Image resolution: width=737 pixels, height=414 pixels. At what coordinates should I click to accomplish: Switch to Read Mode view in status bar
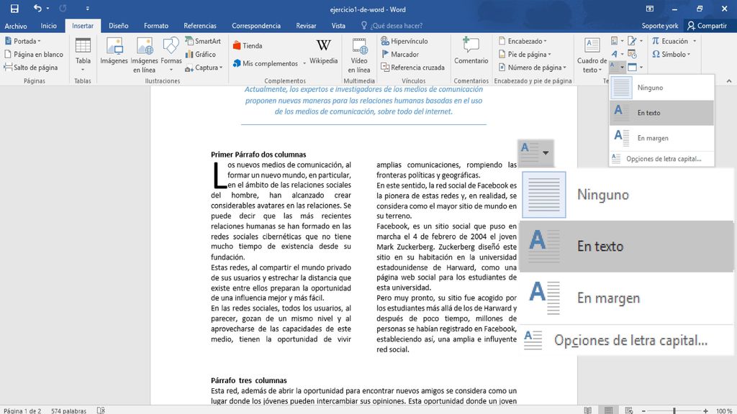coord(587,410)
